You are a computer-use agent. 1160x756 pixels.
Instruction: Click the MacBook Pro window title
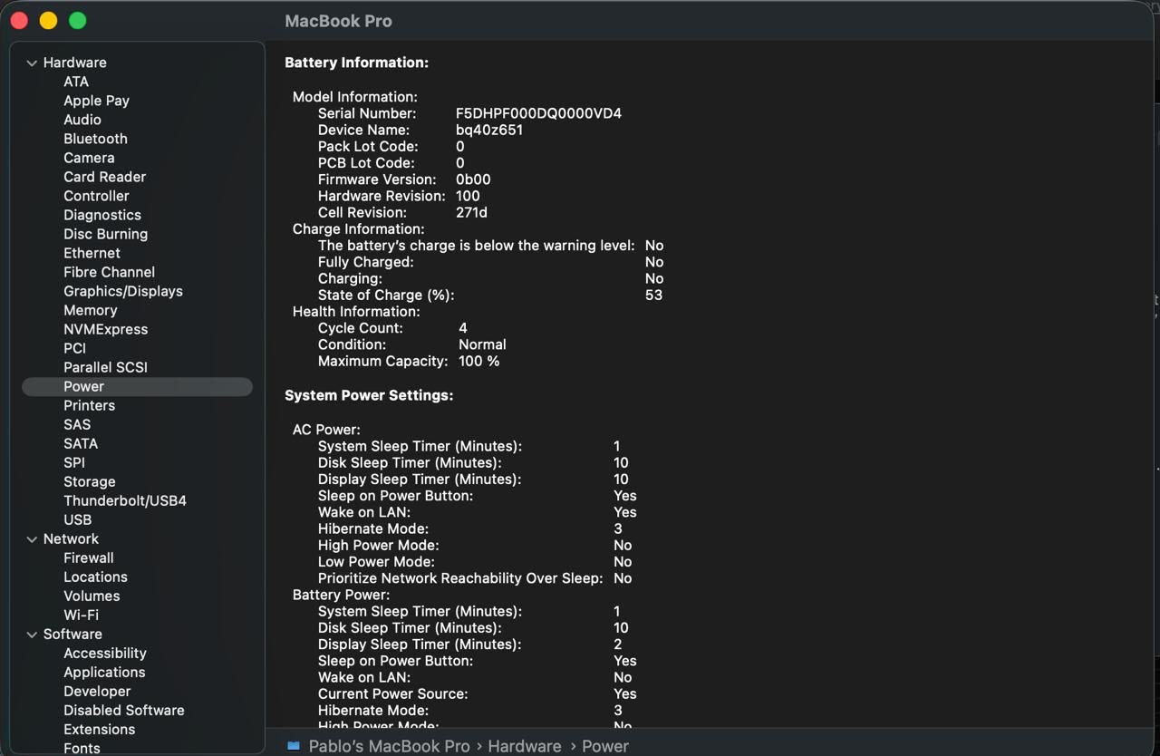tap(338, 21)
